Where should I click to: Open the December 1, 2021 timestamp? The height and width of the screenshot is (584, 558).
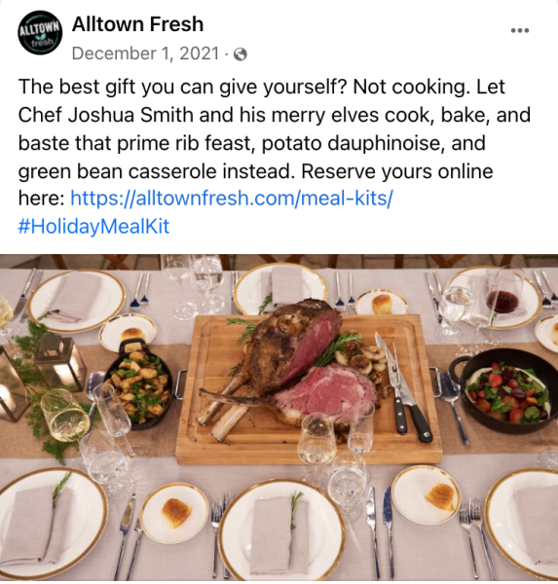click(x=145, y=54)
